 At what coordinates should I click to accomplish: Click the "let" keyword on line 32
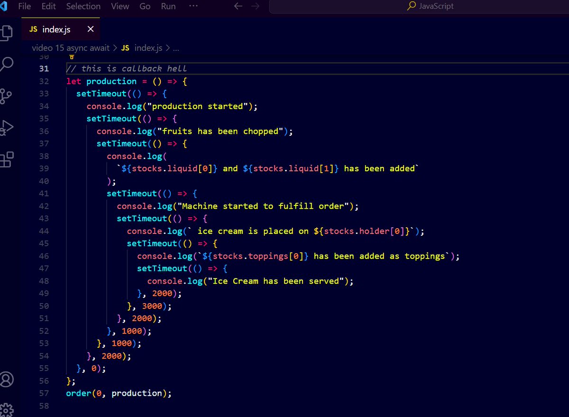(73, 81)
